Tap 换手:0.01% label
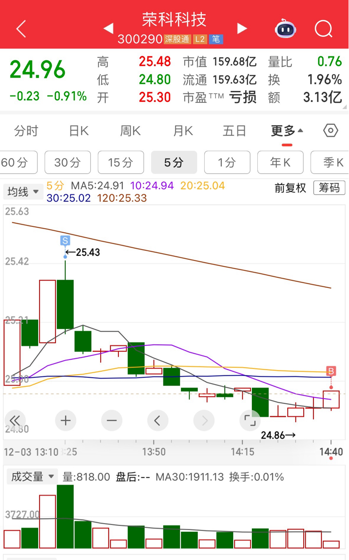 coord(256,477)
